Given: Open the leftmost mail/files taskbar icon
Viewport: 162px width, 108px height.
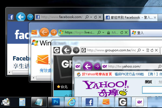Looking at the screenshot, I should pos(6,102).
